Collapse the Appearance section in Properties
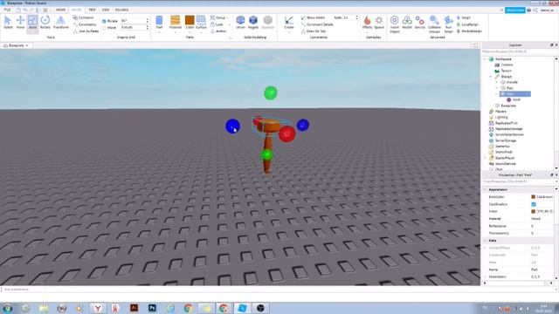This screenshot has width=559, height=314. coord(486,189)
